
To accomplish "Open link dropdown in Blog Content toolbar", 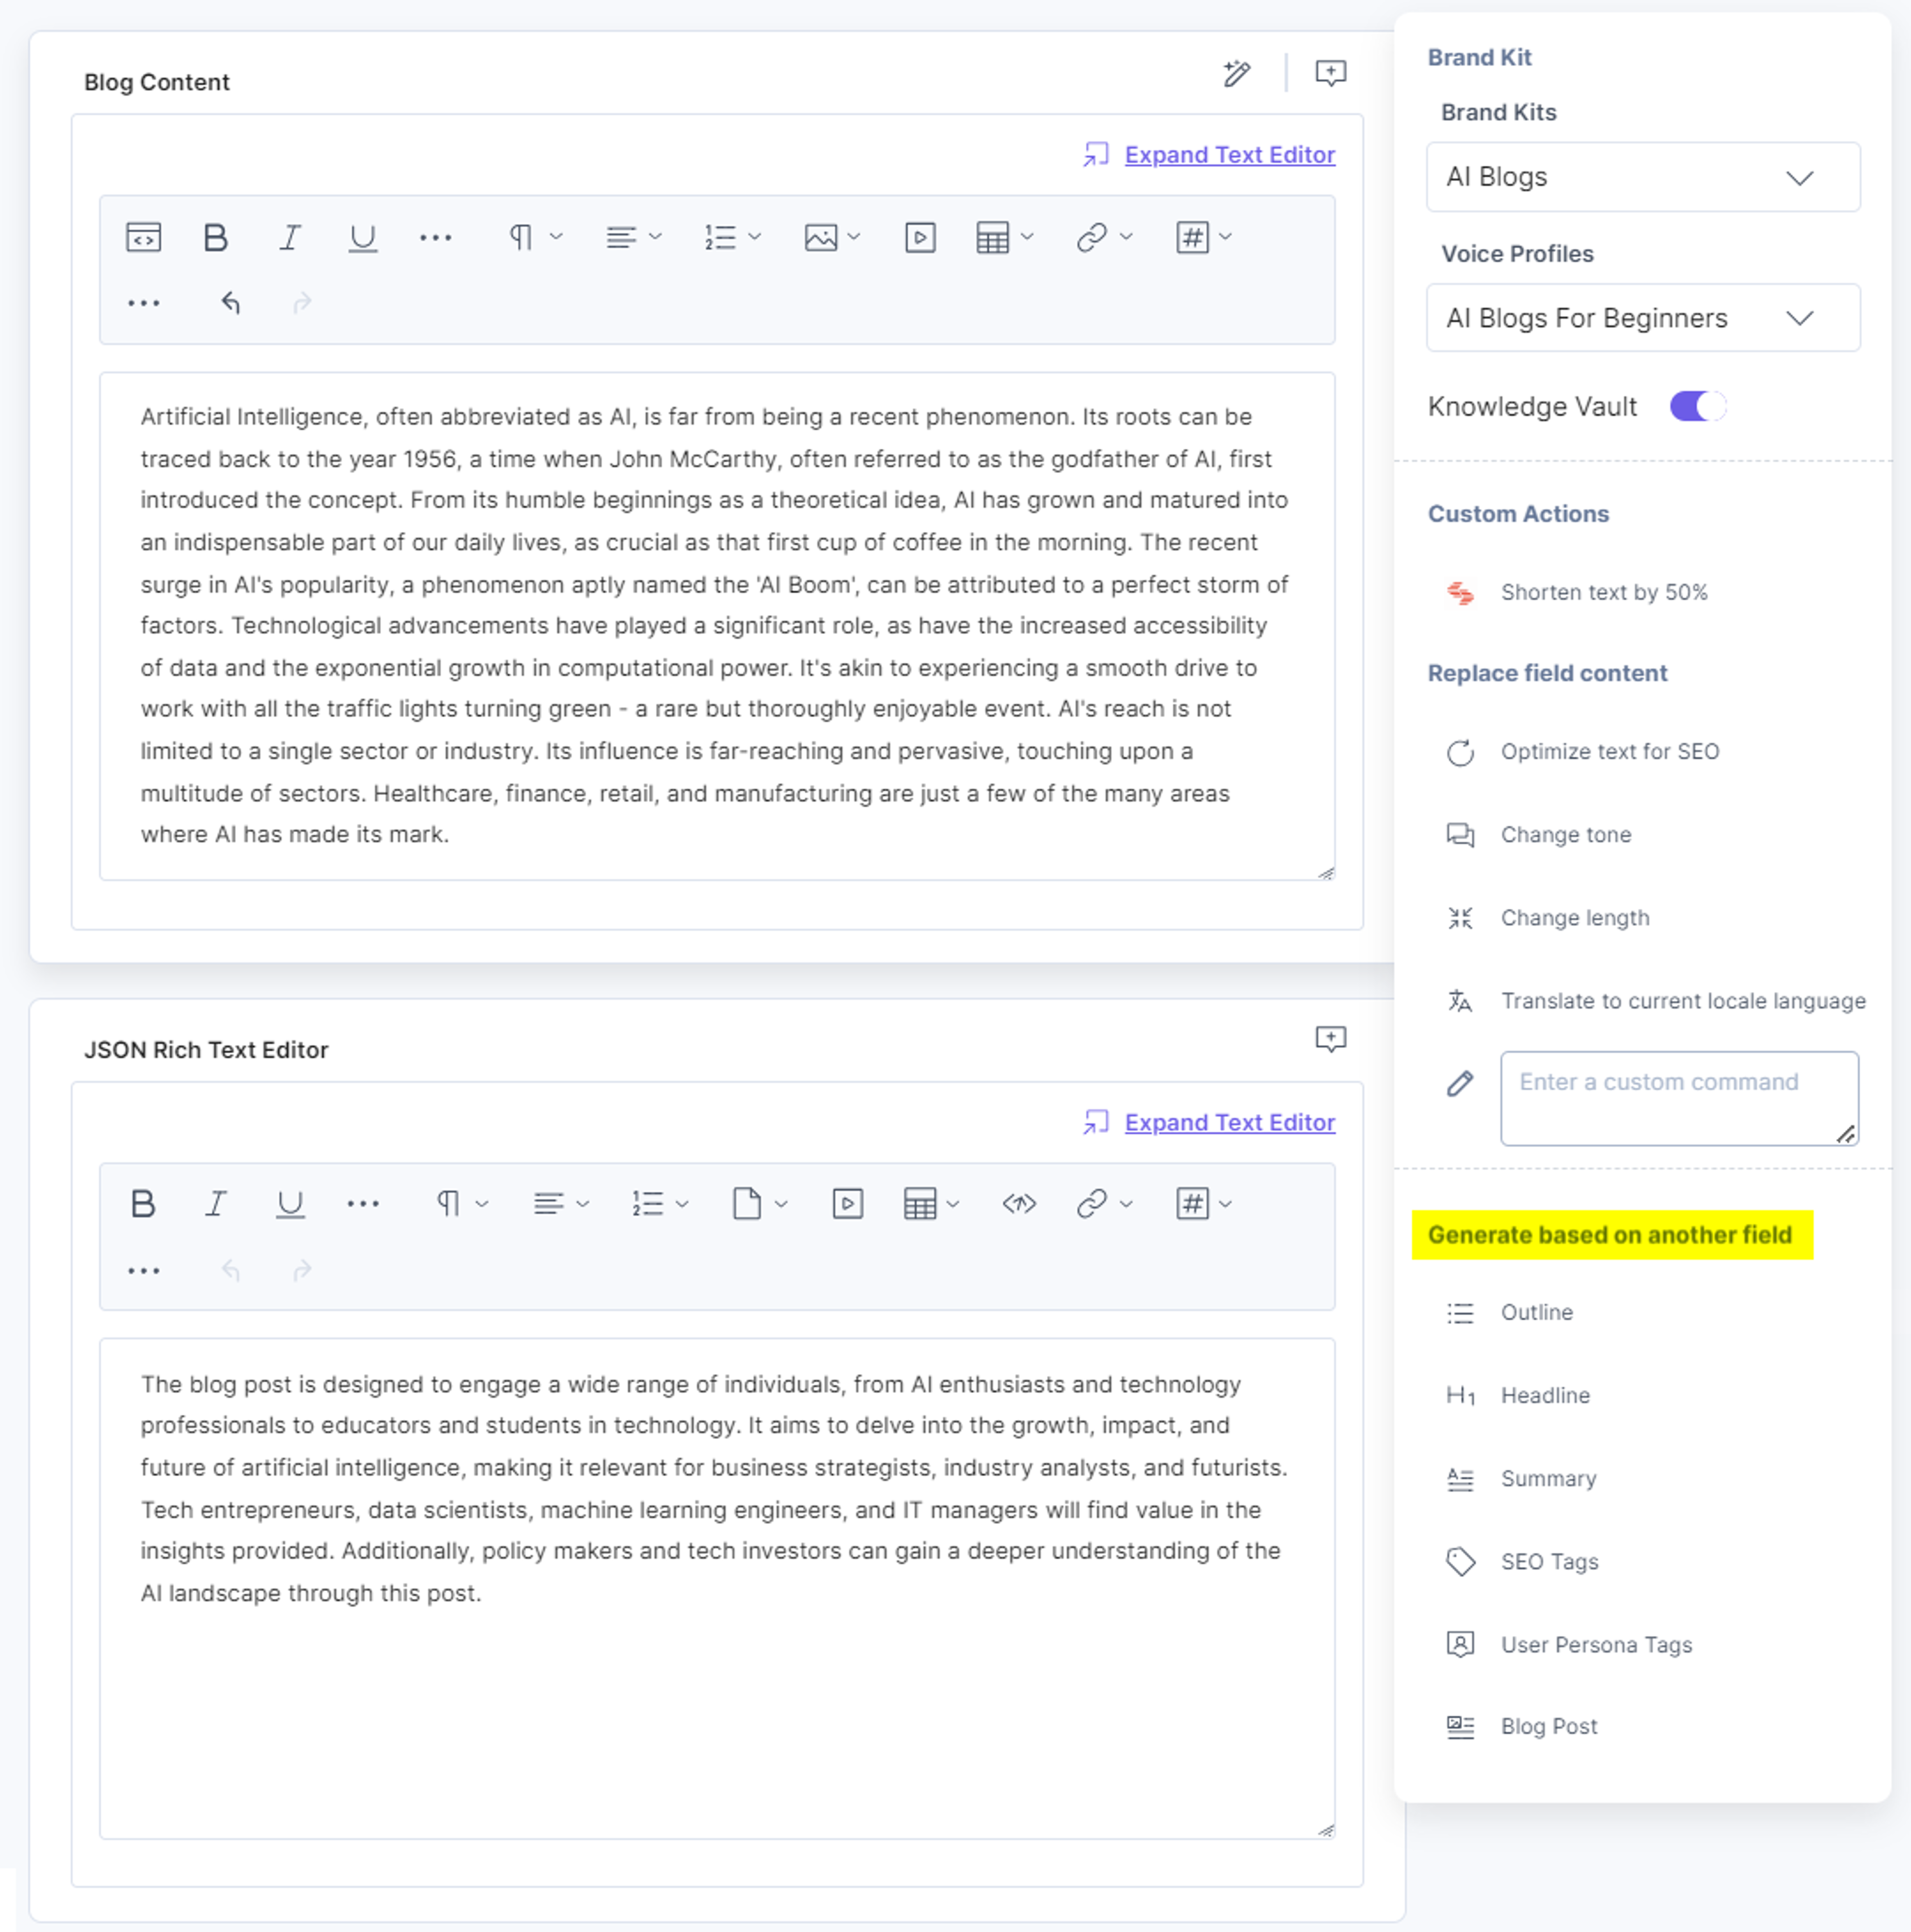I will tap(1104, 238).
